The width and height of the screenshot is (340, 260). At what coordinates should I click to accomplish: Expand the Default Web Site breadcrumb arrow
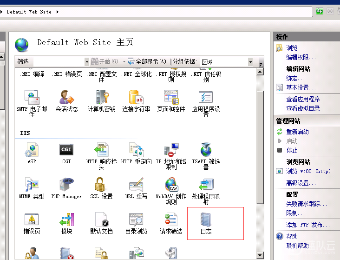[58, 12]
